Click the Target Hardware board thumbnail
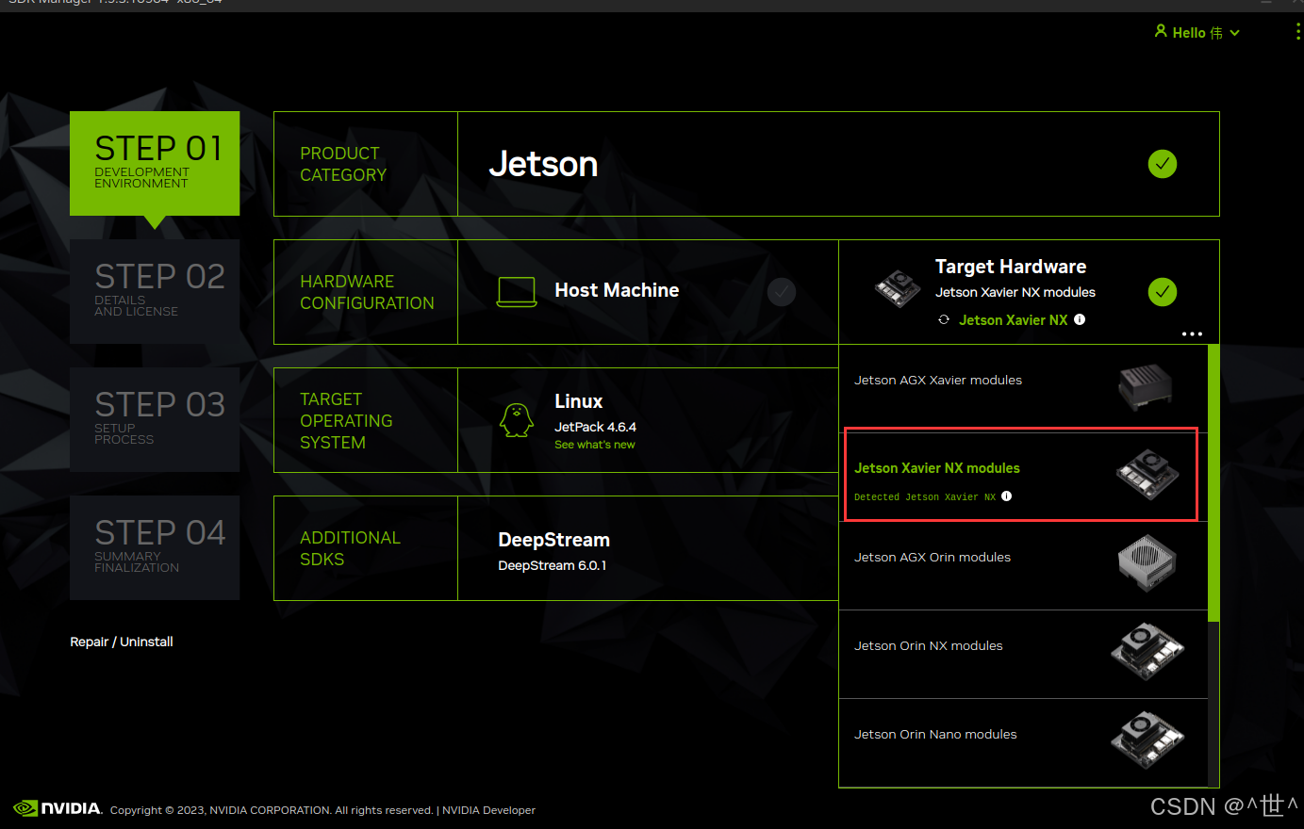Viewport: 1304px width, 829px height. [898, 288]
